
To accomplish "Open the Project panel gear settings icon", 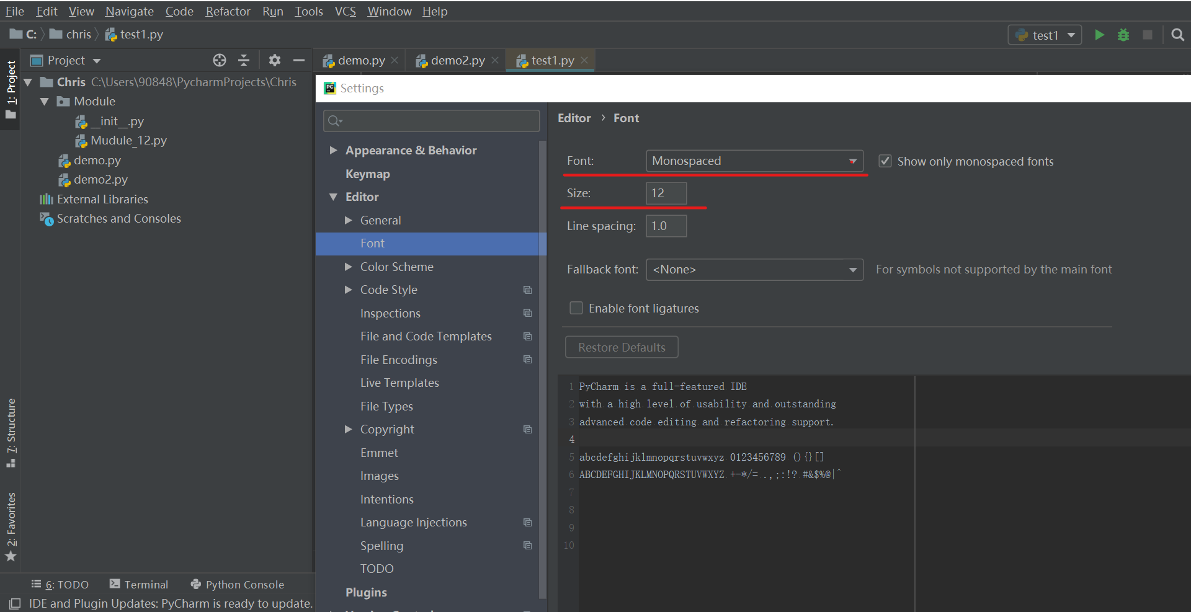I will click(275, 60).
